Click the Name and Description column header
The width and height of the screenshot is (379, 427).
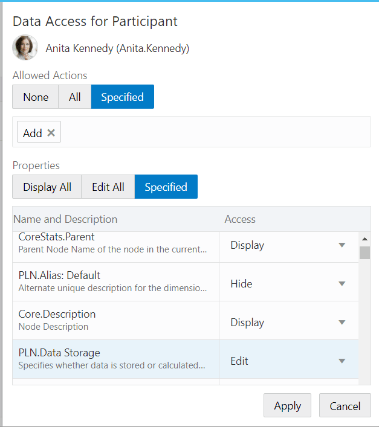[x=65, y=219]
